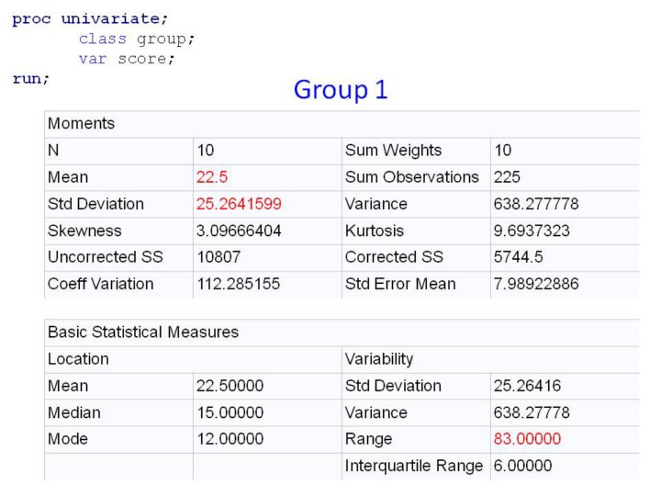This screenshot has height=496, width=661.
Task: Select the value 10807
Action: click(218, 257)
